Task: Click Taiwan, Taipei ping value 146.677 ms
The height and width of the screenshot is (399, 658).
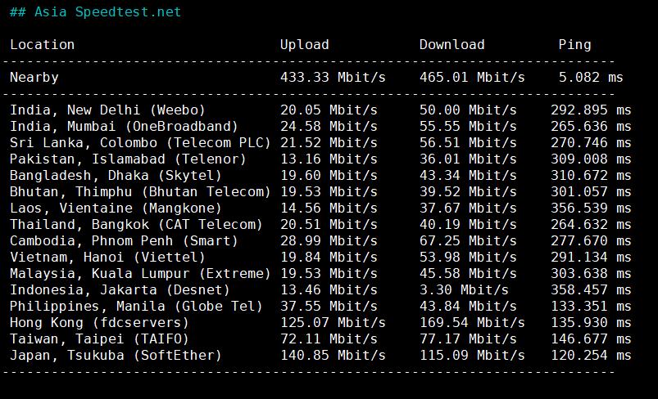Action: pos(591,339)
